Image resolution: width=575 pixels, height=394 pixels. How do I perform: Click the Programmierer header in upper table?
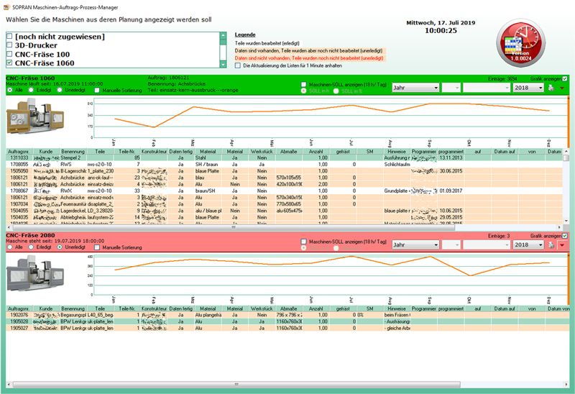(x=424, y=151)
